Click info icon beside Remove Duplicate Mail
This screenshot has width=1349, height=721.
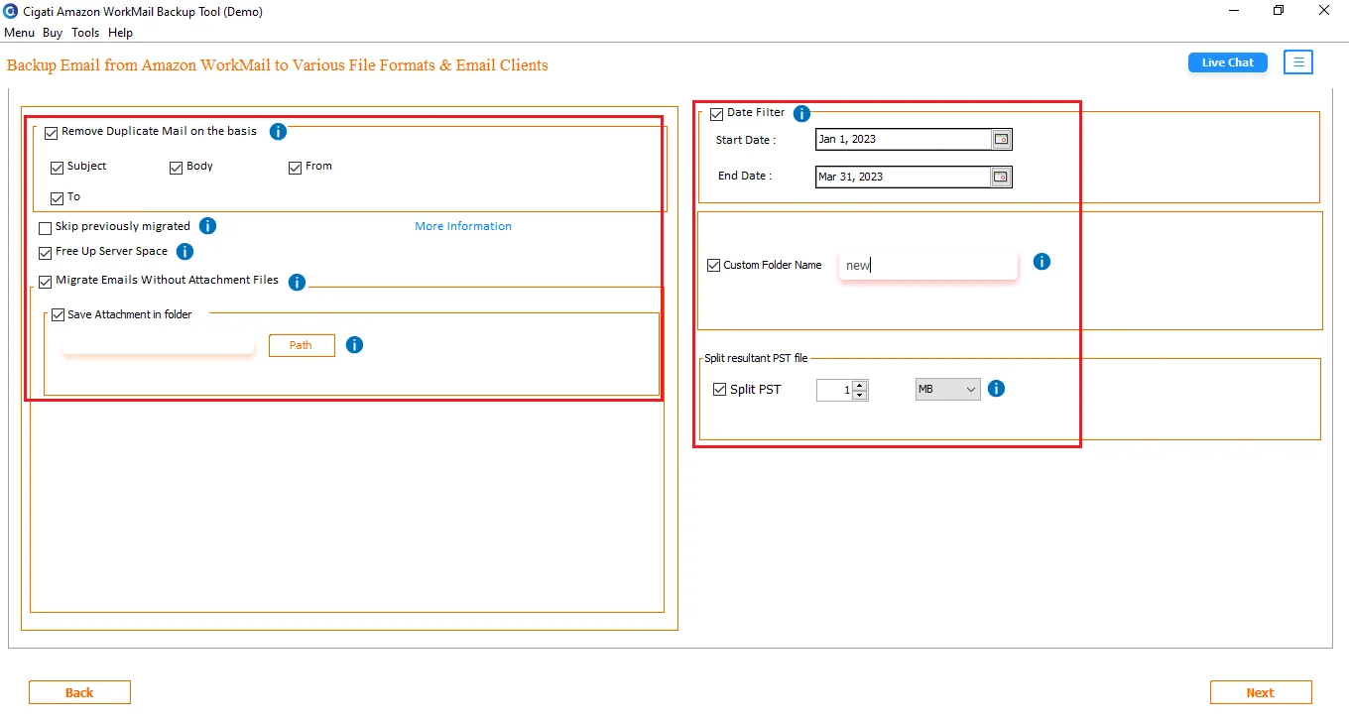(x=278, y=132)
